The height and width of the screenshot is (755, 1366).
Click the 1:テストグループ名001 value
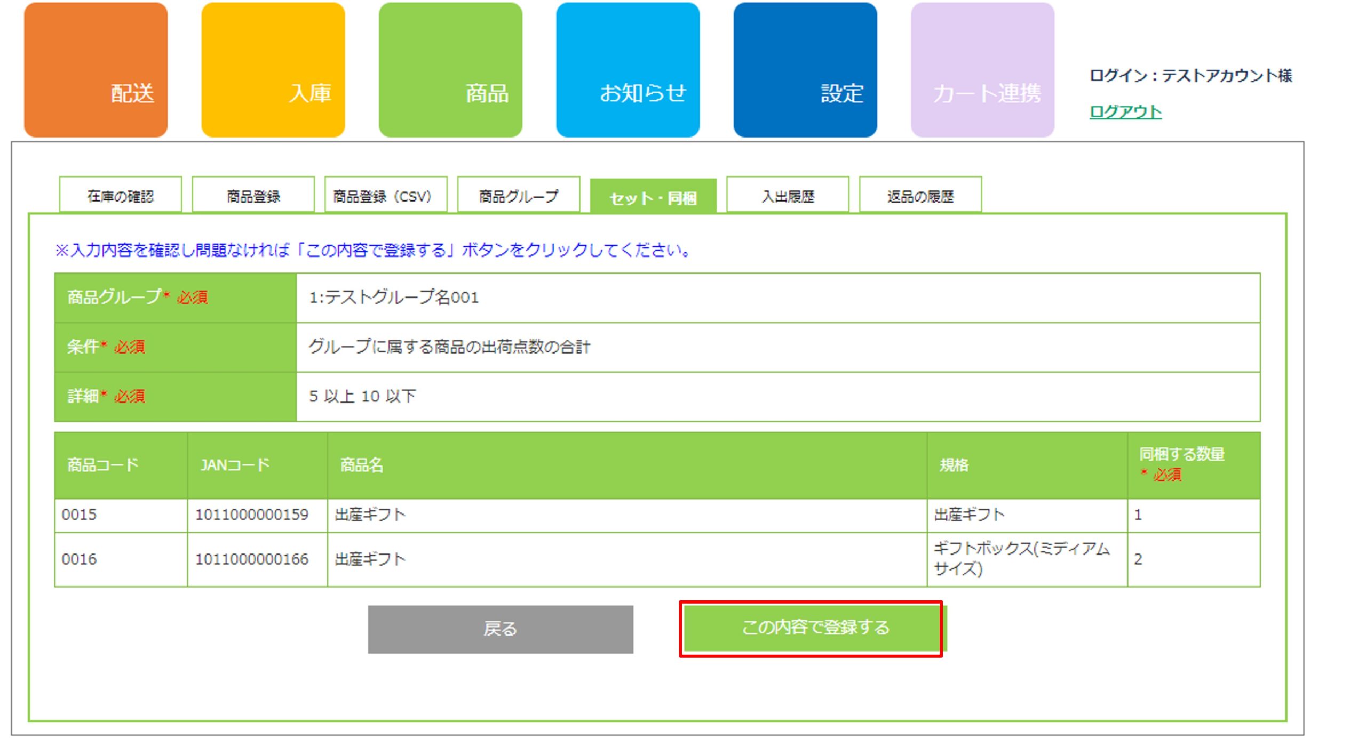click(394, 297)
